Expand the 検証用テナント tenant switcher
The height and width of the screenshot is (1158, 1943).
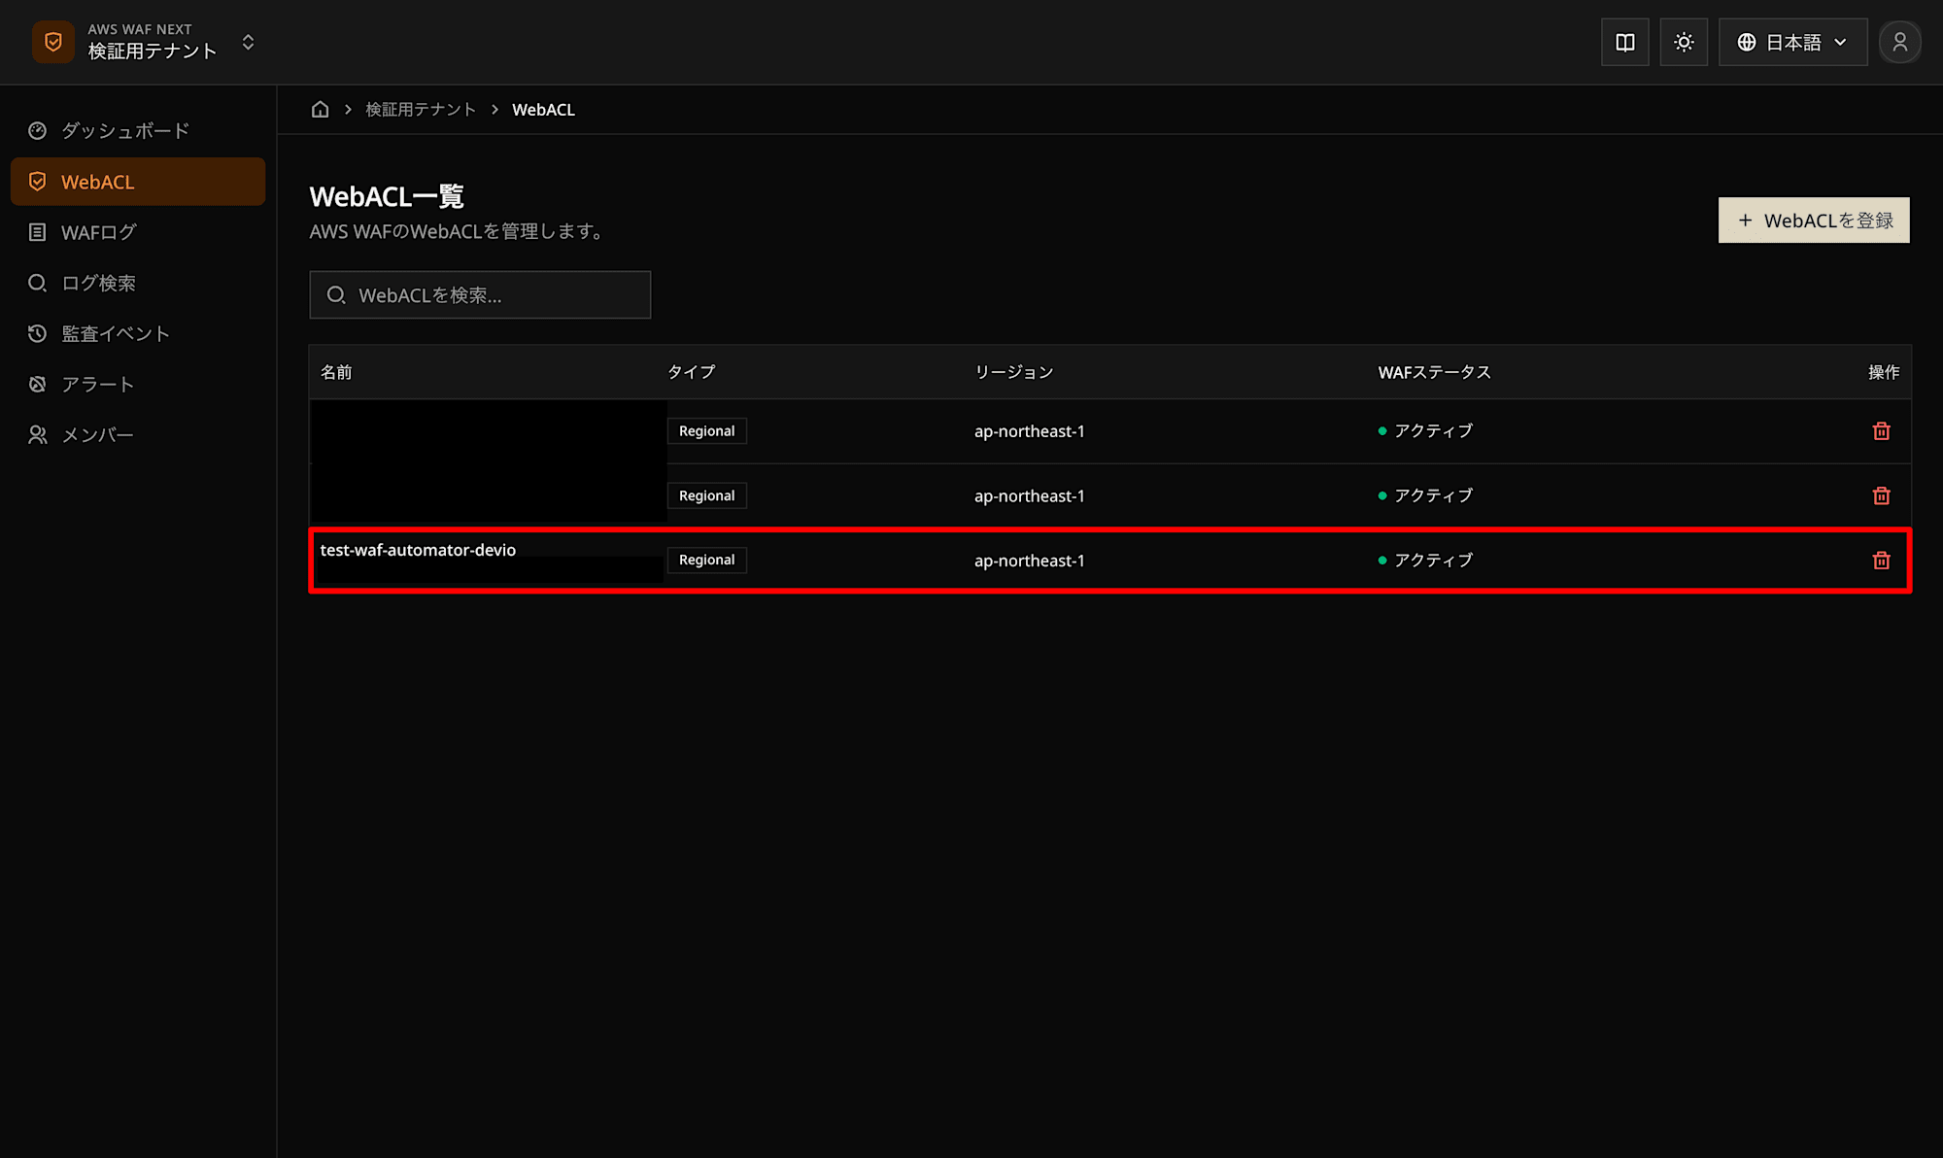click(x=248, y=42)
